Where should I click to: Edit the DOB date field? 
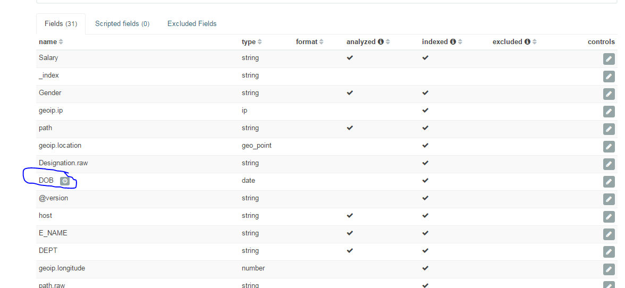tap(609, 182)
